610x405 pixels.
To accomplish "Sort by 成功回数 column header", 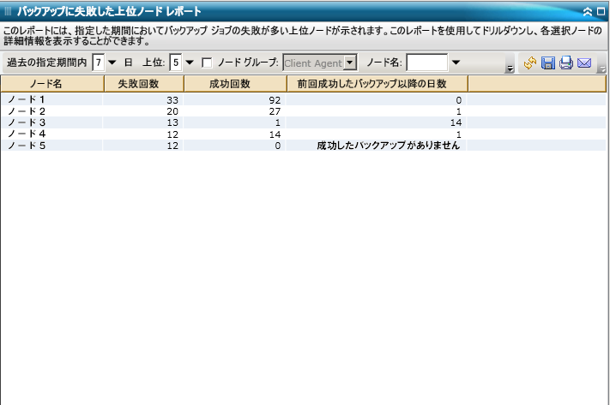I will 235,84.
